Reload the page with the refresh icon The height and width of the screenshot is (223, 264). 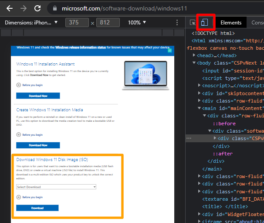pos(38,8)
